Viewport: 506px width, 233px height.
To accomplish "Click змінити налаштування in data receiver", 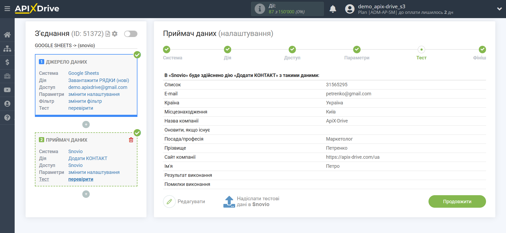I will click(x=94, y=172).
